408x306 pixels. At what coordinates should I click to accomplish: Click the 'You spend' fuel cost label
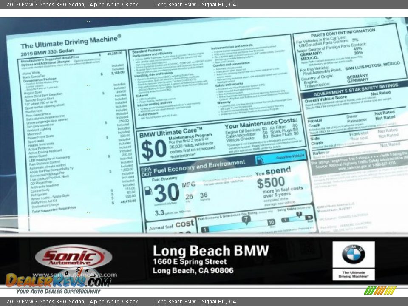(273, 171)
